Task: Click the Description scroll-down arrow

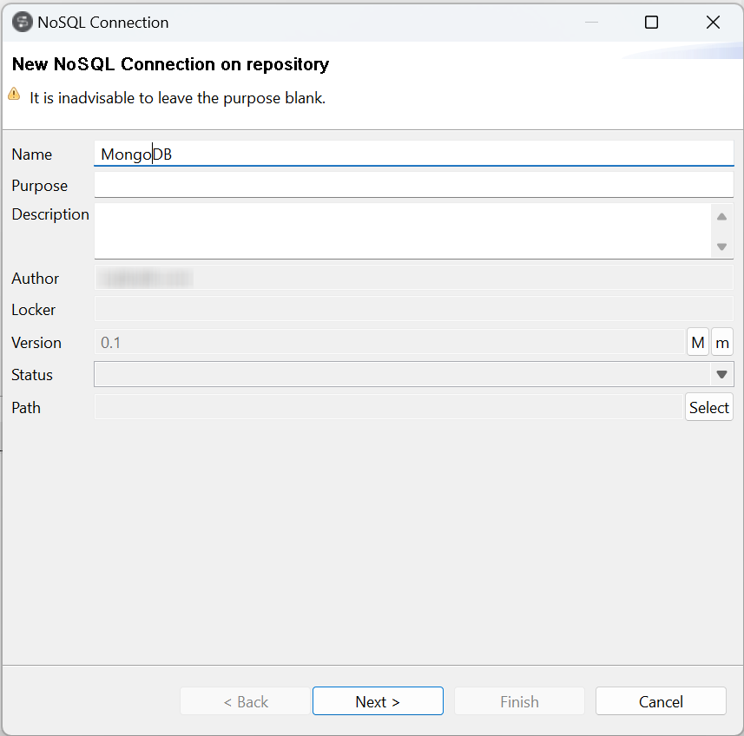Action: click(x=721, y=247)
